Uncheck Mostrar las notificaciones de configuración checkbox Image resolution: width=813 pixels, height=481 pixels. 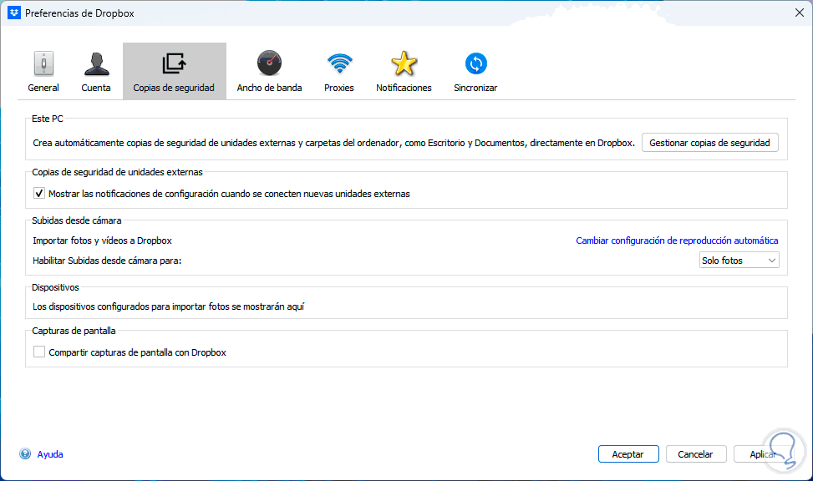tap(39, 194)
